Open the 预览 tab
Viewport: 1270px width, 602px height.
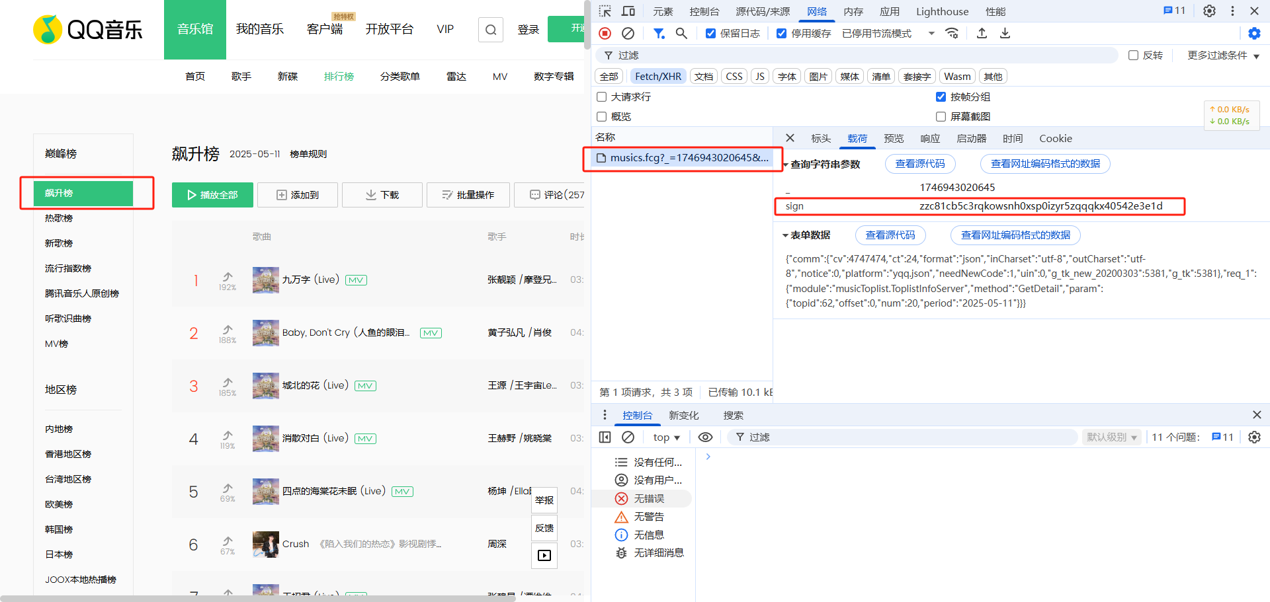pos(894,138)
